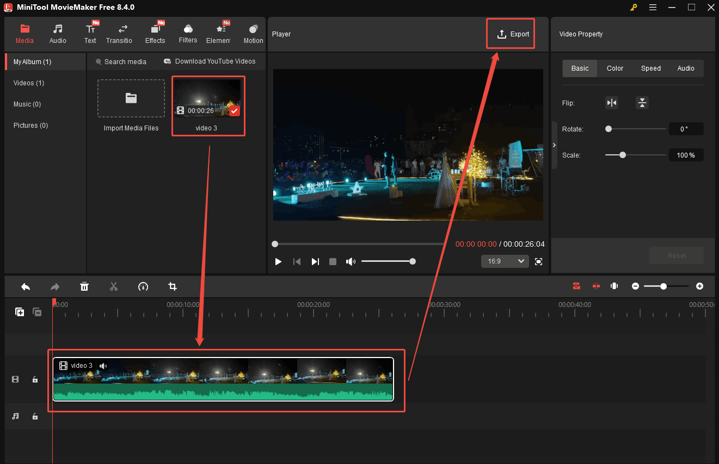Select the video 3 thumbnail in My Album
This screenshot has height=464, width=719.
tap(208, 99)
